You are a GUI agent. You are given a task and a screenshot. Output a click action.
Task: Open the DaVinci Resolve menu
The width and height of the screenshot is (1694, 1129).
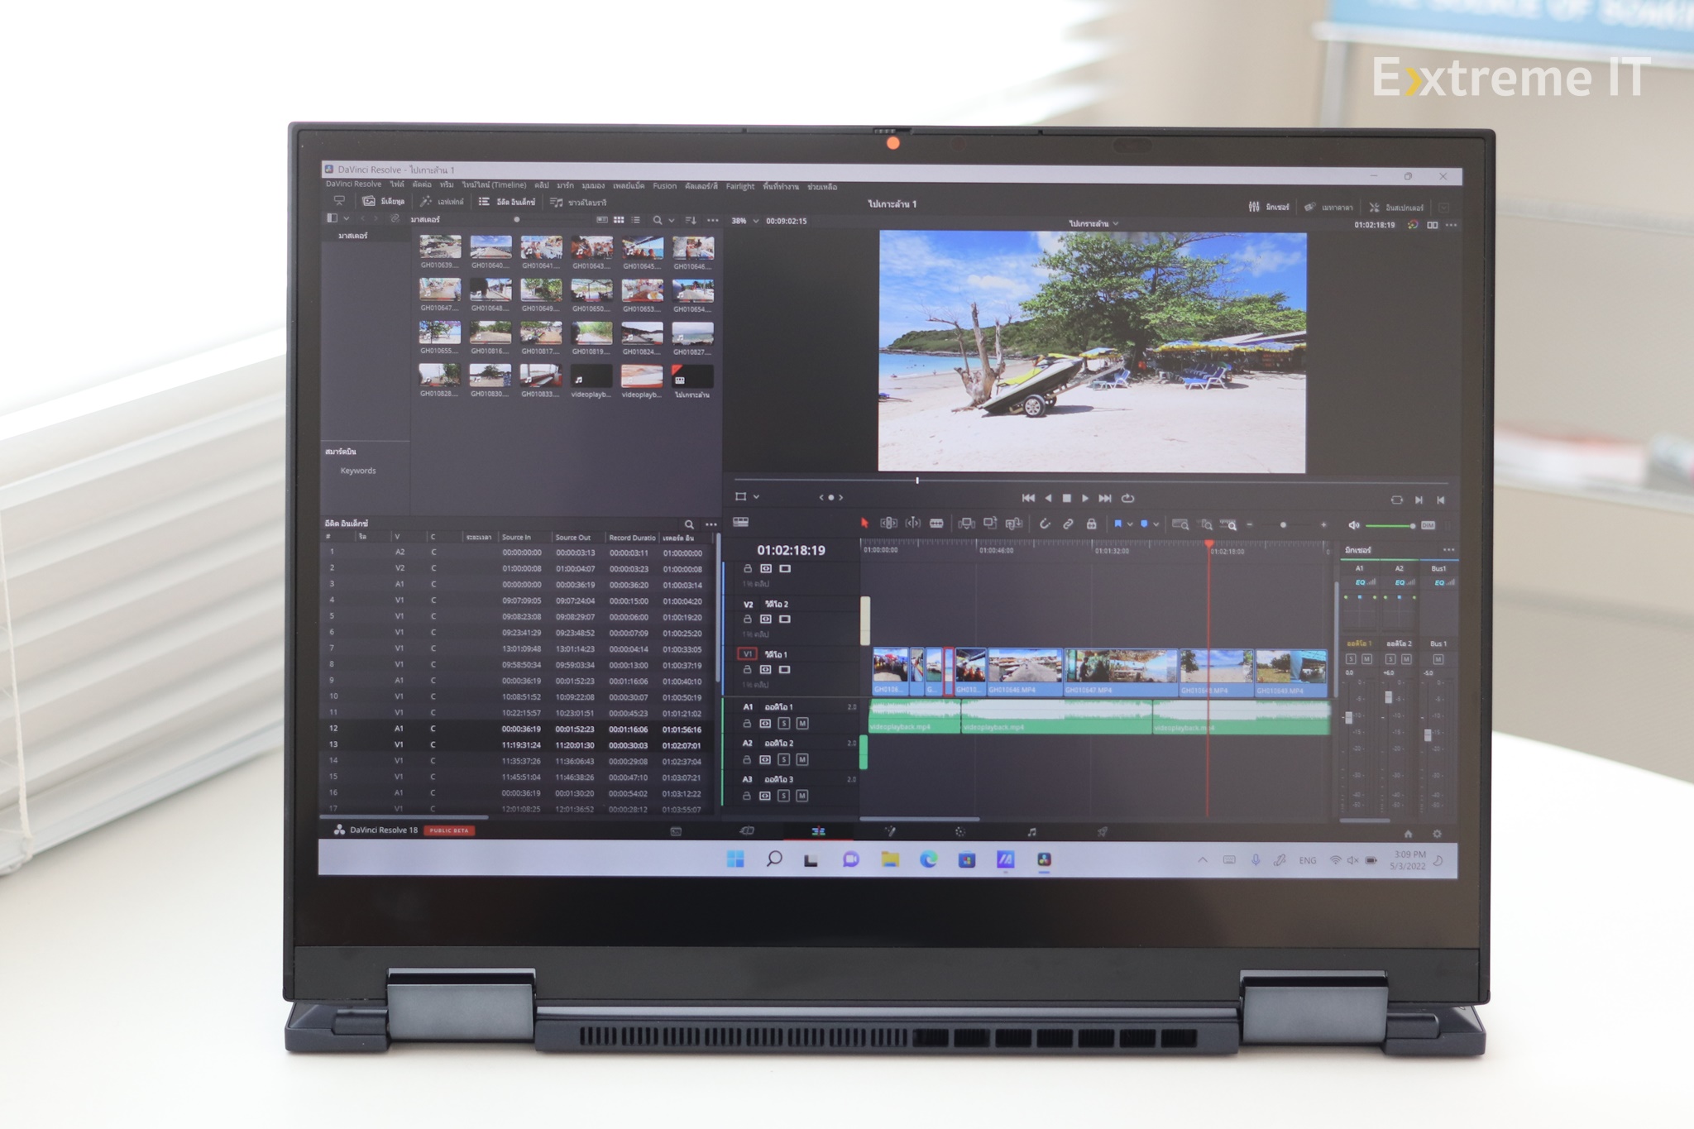tap(353, 184)
